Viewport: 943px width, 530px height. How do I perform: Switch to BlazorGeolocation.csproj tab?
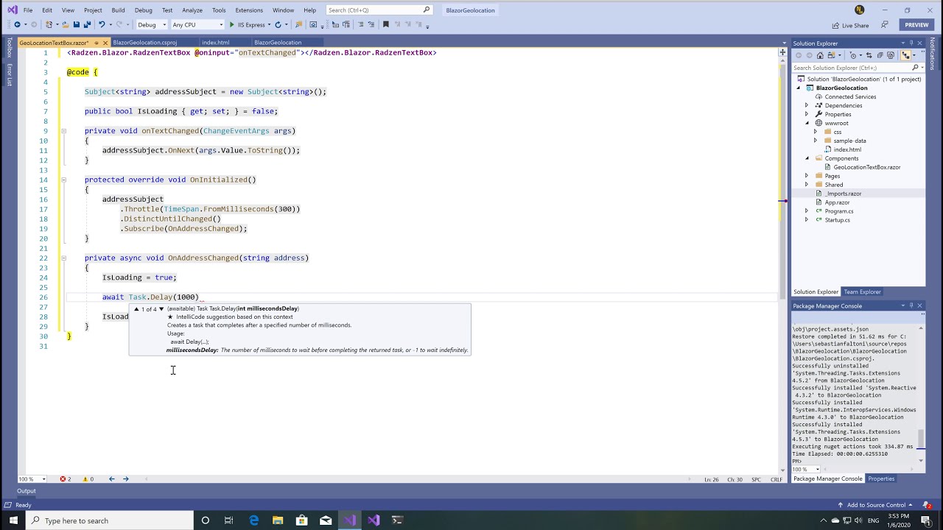pos(144,43)
